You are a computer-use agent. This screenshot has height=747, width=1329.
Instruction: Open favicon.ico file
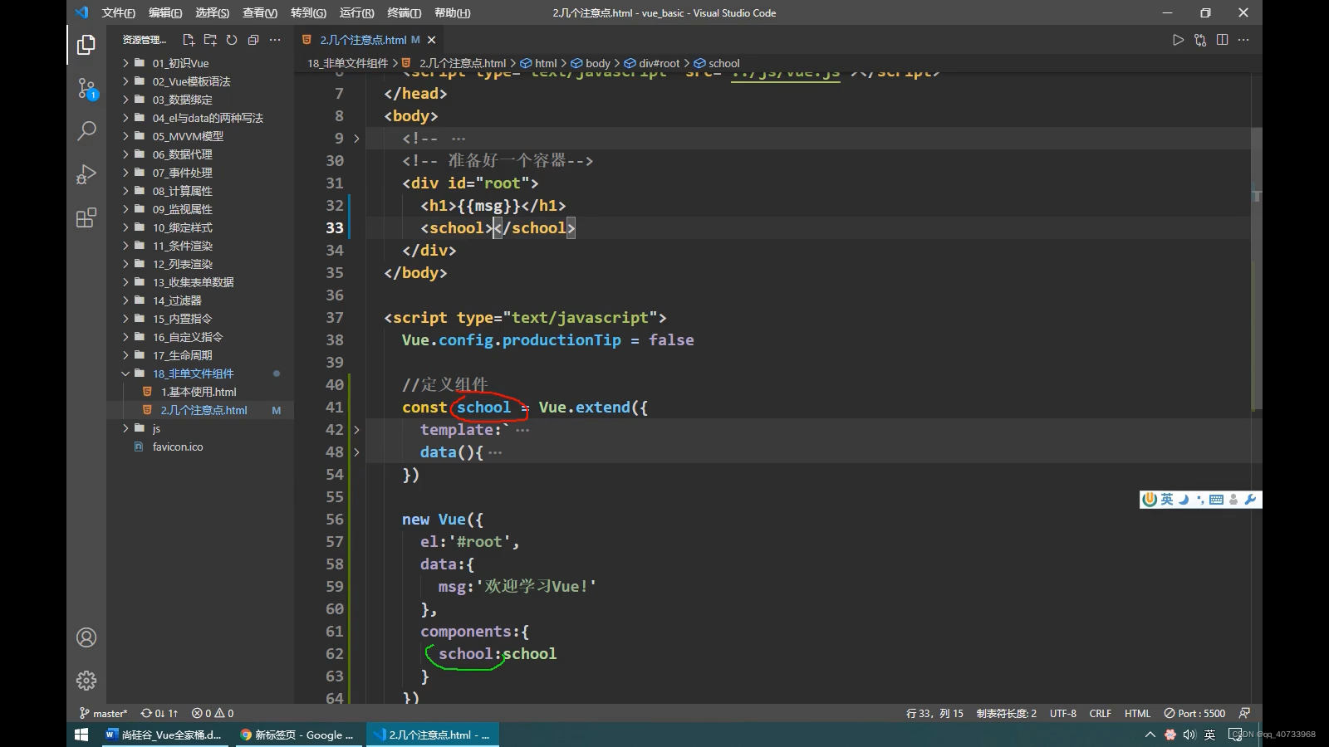click(199, 447)
